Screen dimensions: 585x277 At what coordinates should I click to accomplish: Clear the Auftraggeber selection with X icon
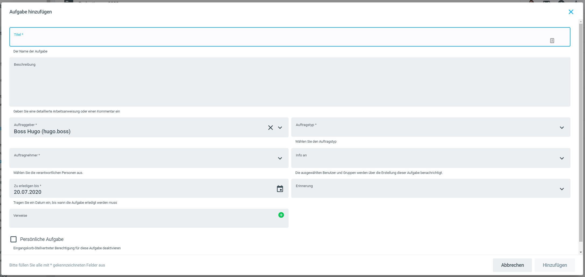pos(270,128)
